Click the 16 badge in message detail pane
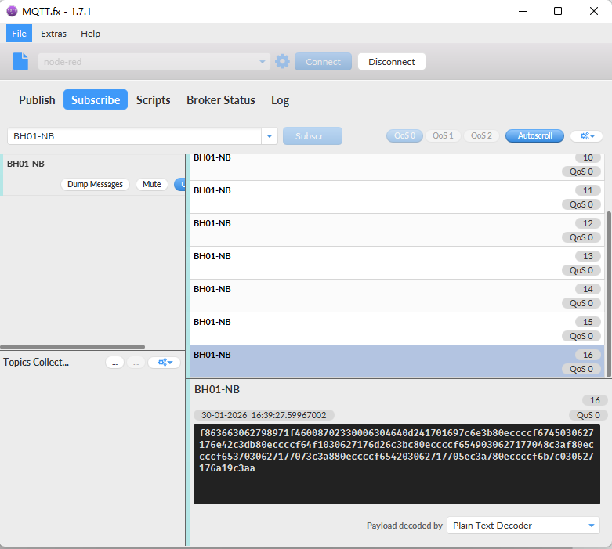 coord(595,400)
